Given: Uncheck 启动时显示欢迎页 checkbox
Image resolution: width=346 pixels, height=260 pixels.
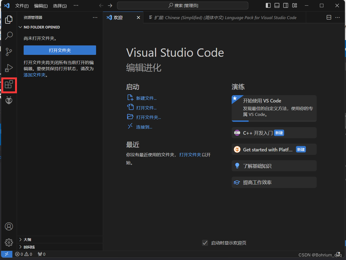Looking at the screenshot, I should tap(205, 243).
